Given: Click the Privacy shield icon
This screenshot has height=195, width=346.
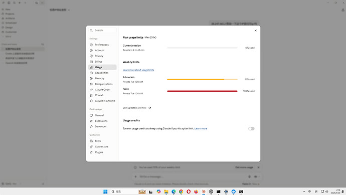Looking at the screenshot, I should pos(91,56).
